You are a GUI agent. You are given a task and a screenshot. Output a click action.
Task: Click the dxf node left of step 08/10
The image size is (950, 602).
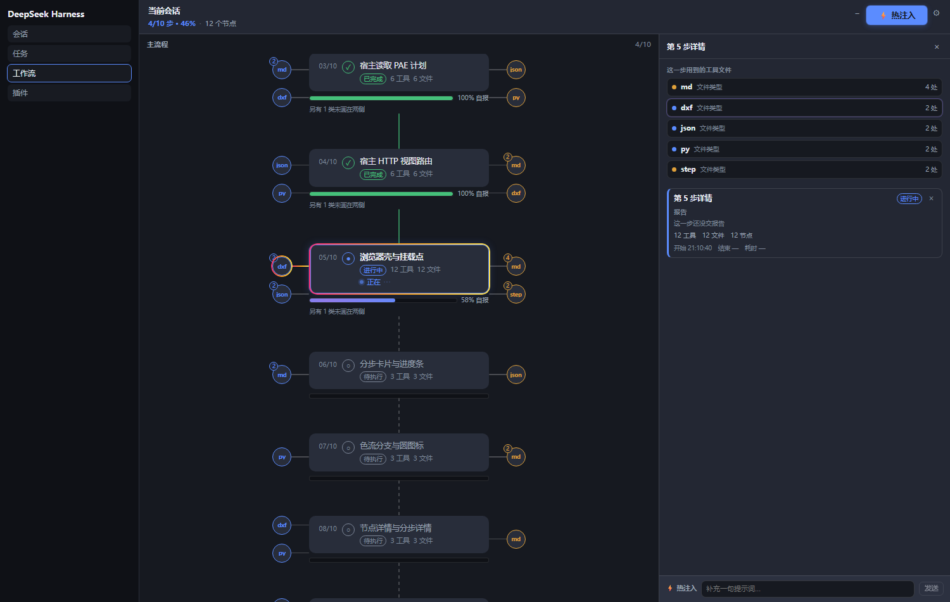[282, 525]
